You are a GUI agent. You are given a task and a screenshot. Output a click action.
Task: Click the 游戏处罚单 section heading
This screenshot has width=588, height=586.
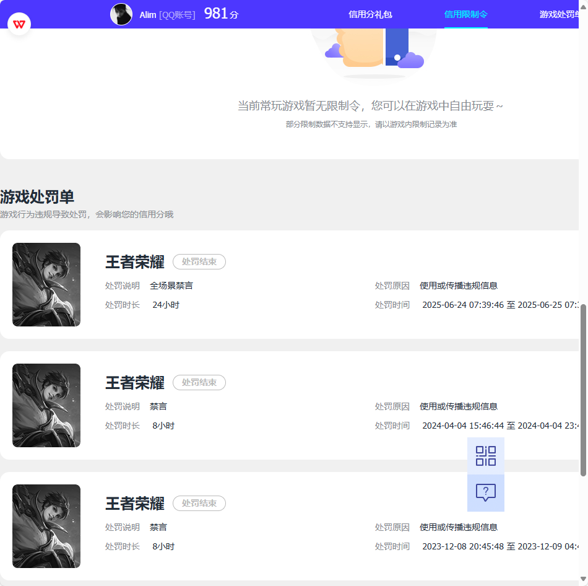point(37,197)
